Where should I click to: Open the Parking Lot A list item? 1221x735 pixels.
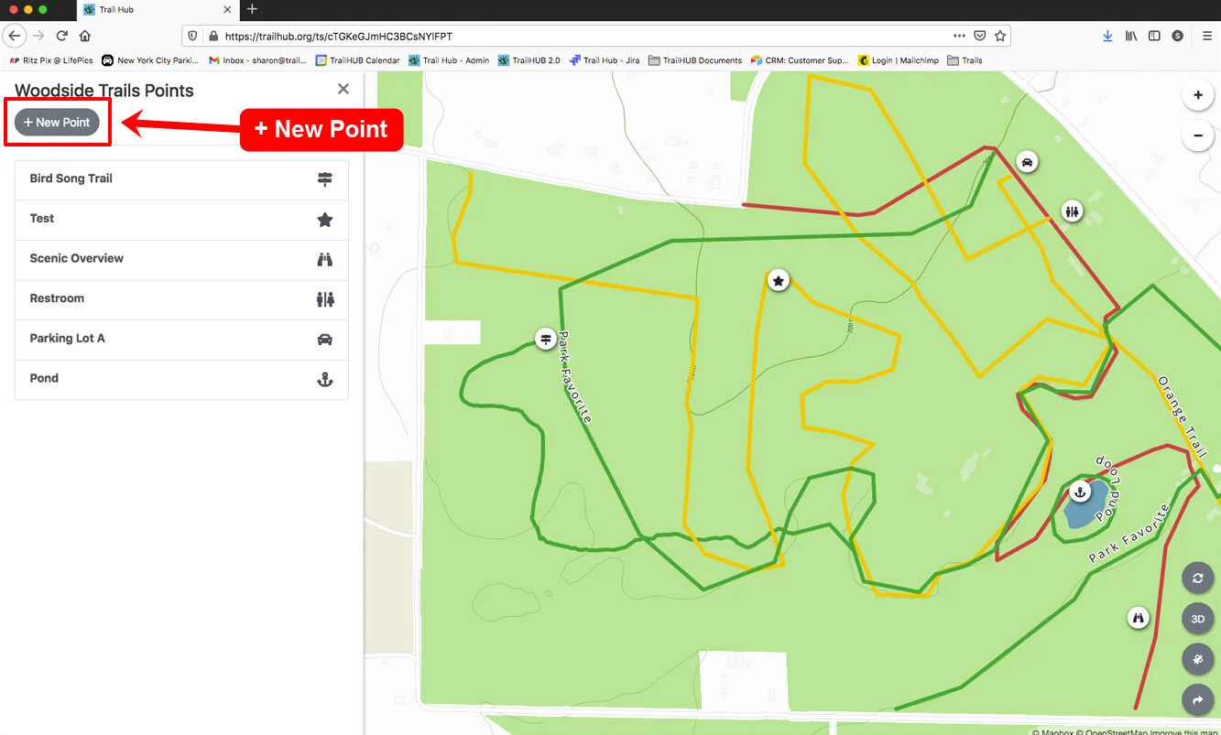(181, 339)
